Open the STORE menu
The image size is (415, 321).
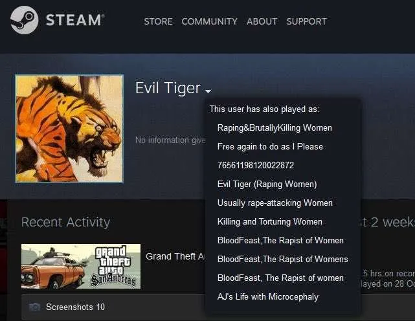[158, 21]
